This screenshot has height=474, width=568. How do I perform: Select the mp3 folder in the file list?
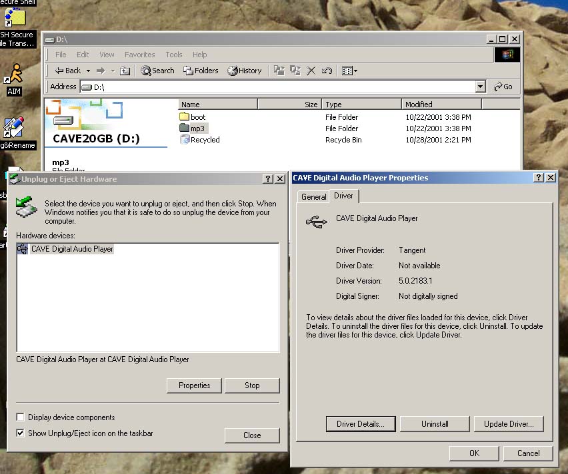pos(197,128)
